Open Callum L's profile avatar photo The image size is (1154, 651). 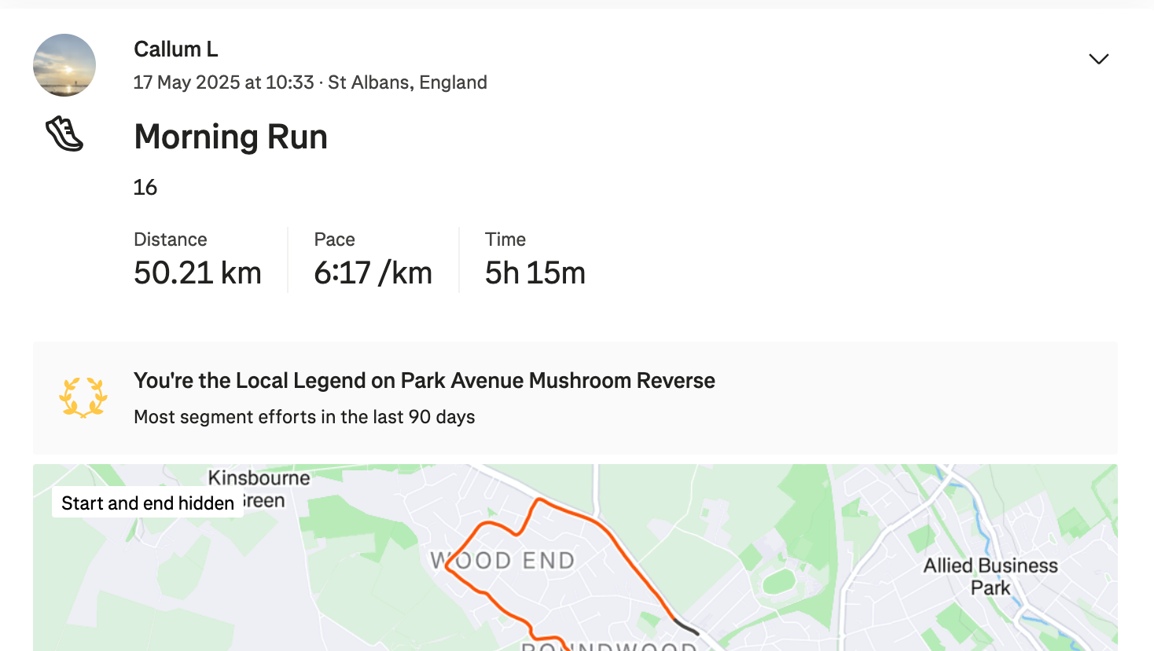(64, 65)
